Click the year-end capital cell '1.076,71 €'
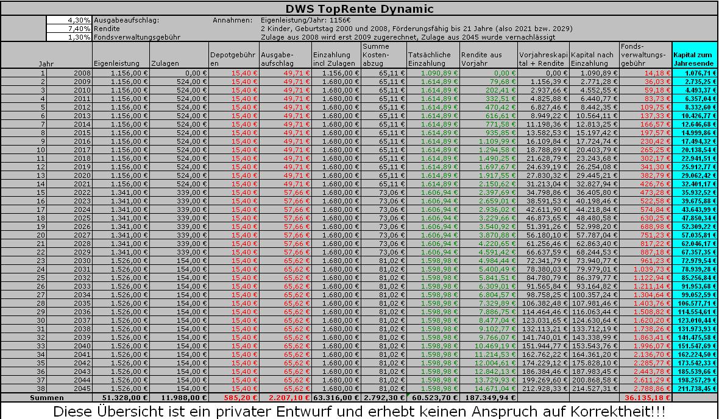The height and width of the screenshot is (419, 719). pyautogui.click(x=695, y=73)
